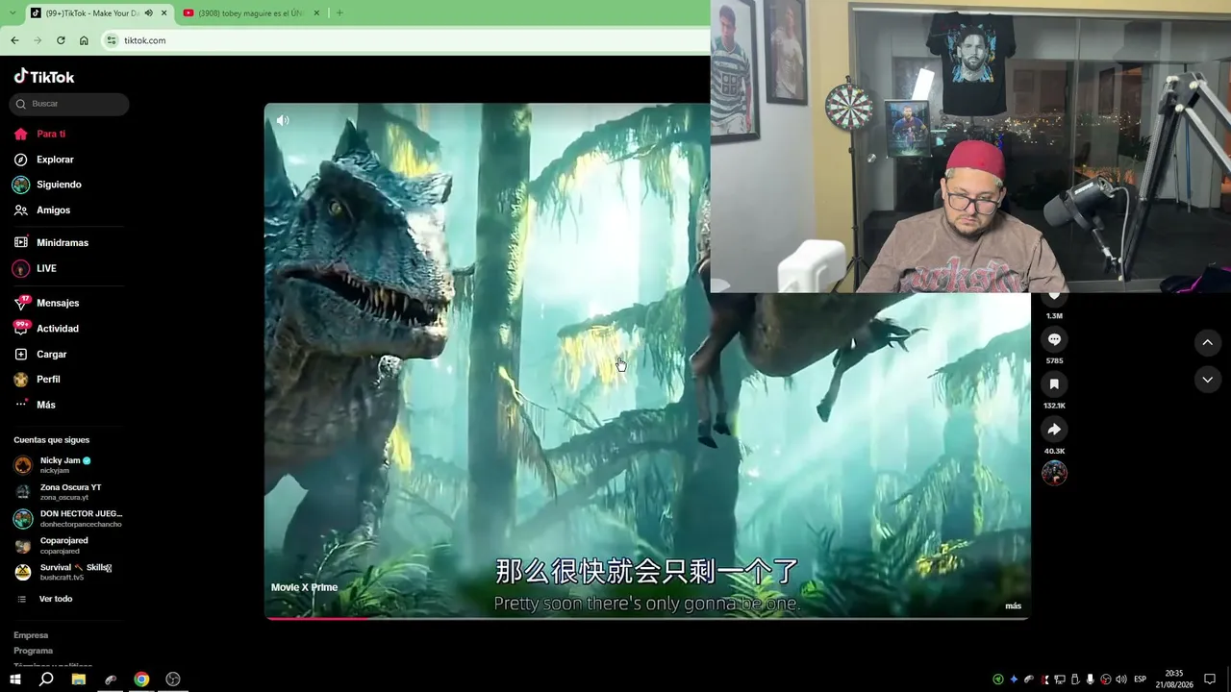
Task: Mute the TikTok browser tab audio
Action: coord(148,12)
